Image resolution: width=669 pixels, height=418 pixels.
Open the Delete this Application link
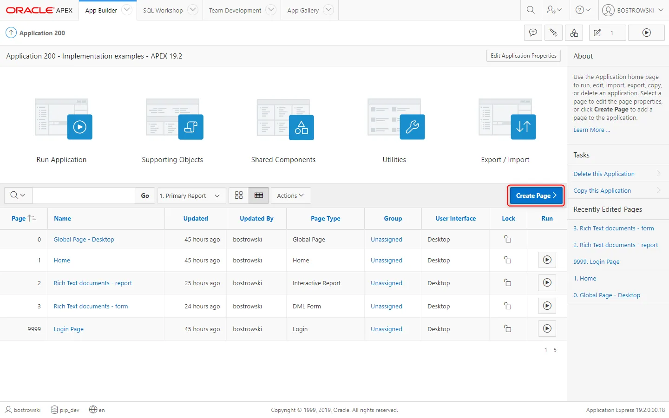pos(603,174)
